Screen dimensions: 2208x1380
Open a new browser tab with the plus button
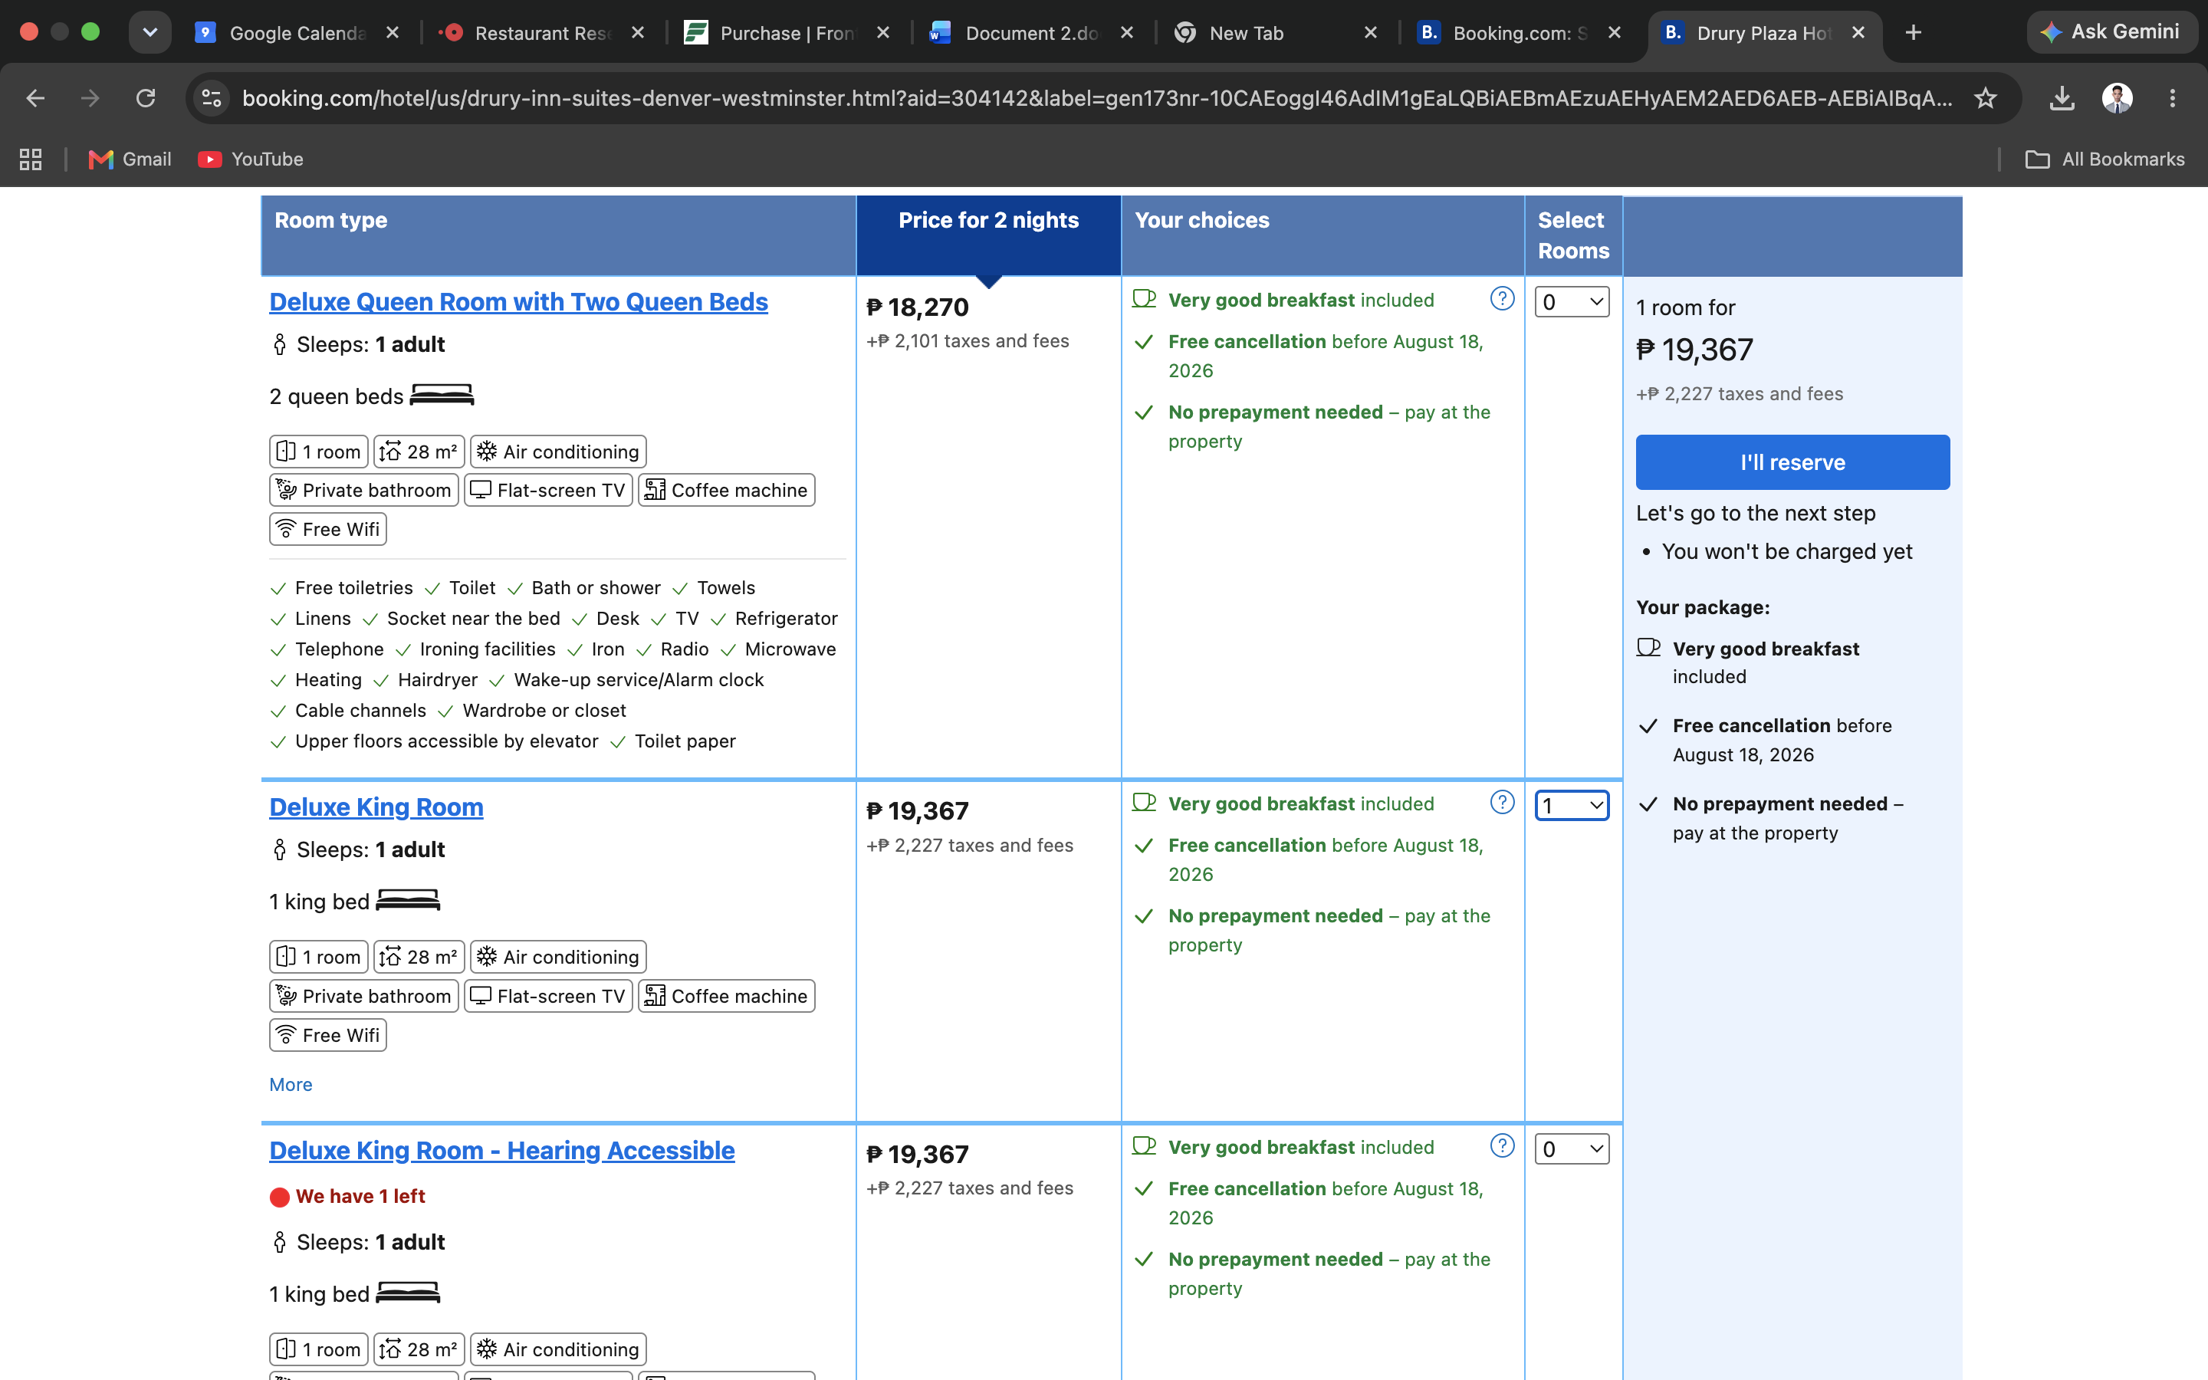pos(1914,33)
